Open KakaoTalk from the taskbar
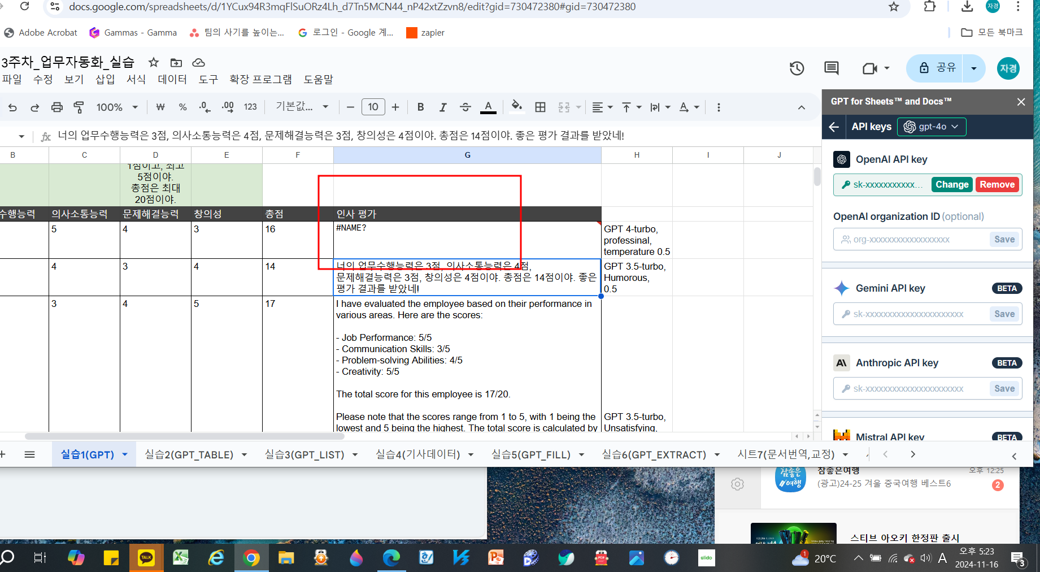 coord(146,558)
